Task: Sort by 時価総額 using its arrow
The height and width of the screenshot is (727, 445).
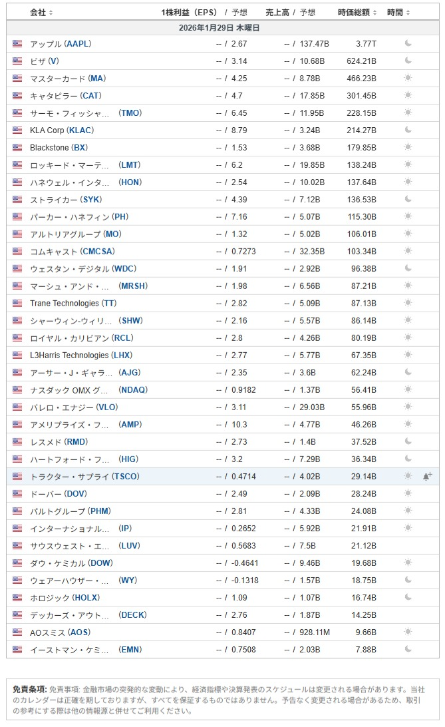Action: 374,13
